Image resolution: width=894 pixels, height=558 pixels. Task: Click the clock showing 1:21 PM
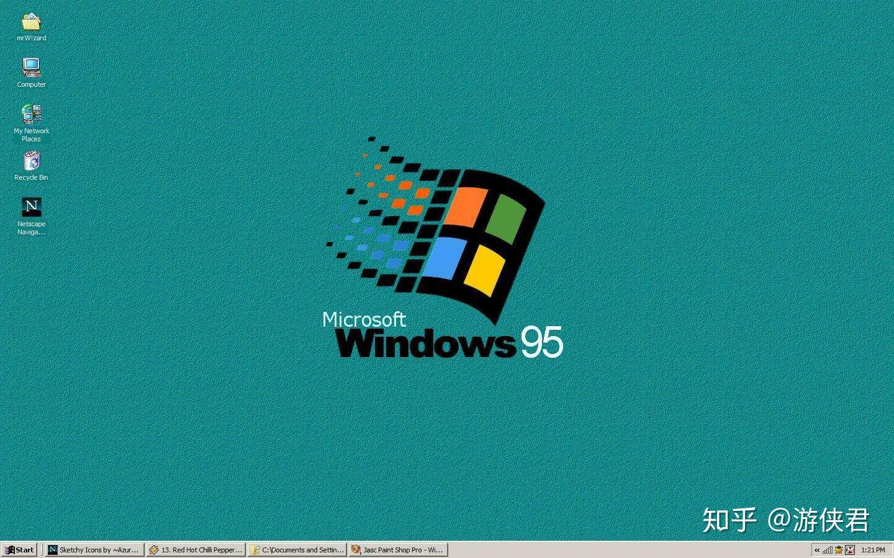tap(875, 550)
